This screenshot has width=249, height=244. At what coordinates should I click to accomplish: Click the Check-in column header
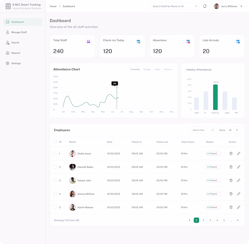point(137,142)
